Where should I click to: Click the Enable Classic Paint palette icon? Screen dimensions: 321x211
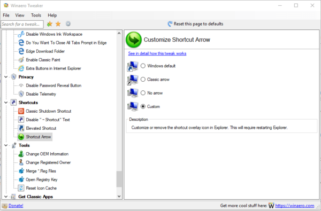(21, 60)
